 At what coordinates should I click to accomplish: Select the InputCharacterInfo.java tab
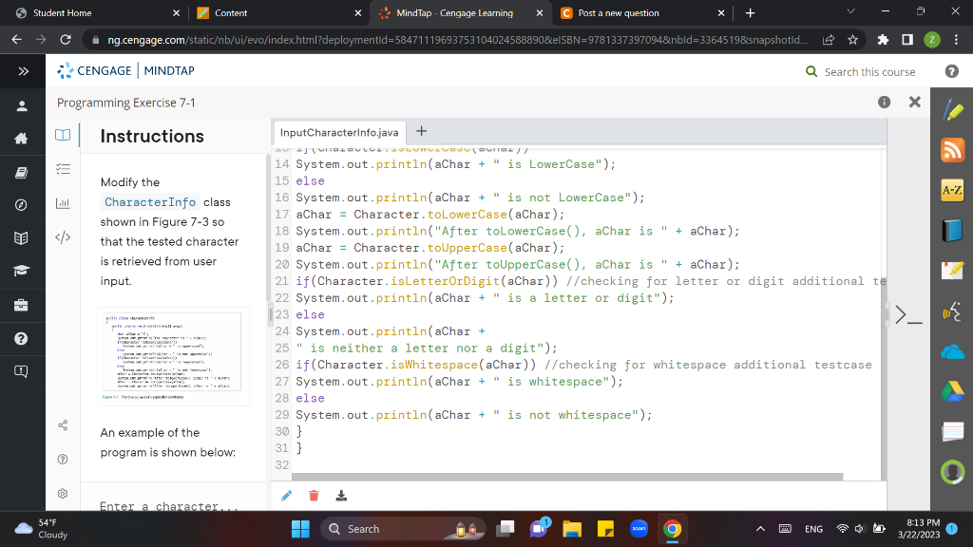[x=340, y=132]
